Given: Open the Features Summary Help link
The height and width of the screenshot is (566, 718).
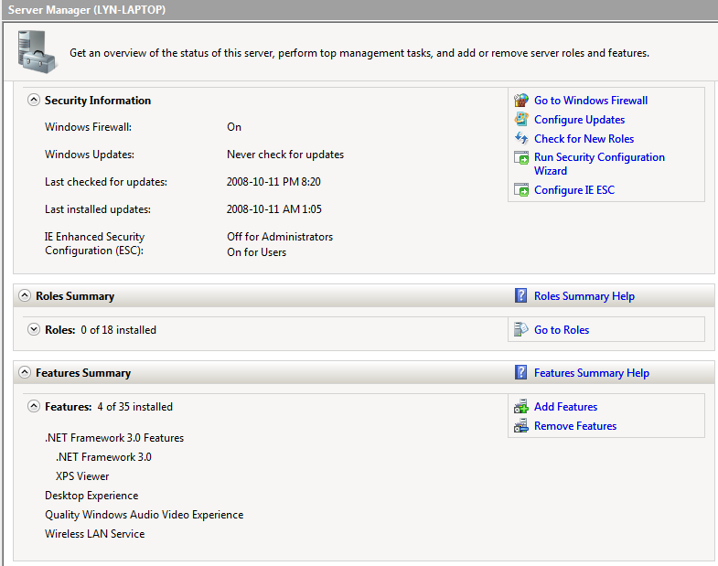Looking at the screenshot, I should [x=591, y=373].
